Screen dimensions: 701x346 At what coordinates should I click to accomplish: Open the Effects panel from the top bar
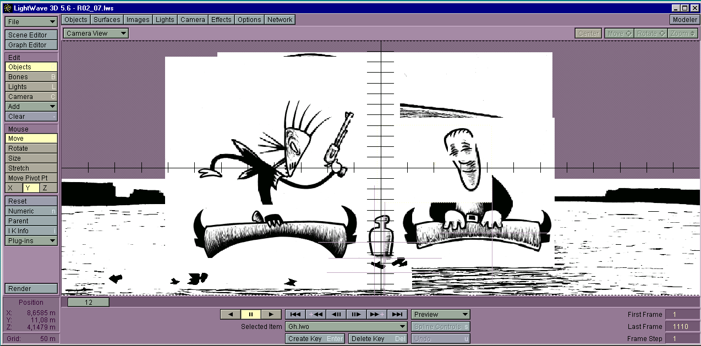221,20
